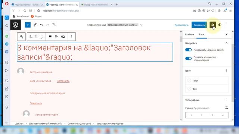The height and width of the screenshot is (134, 239).
Task: Click the first comment author avatar
Action: [21, 71]
